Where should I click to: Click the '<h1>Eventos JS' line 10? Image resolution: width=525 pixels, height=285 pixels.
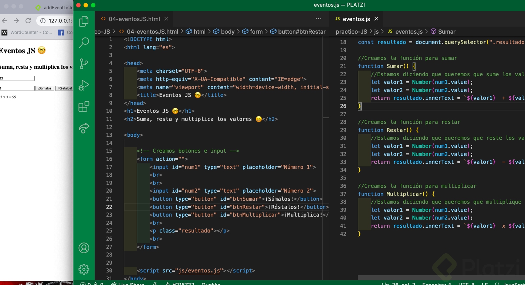click(159, 111)
